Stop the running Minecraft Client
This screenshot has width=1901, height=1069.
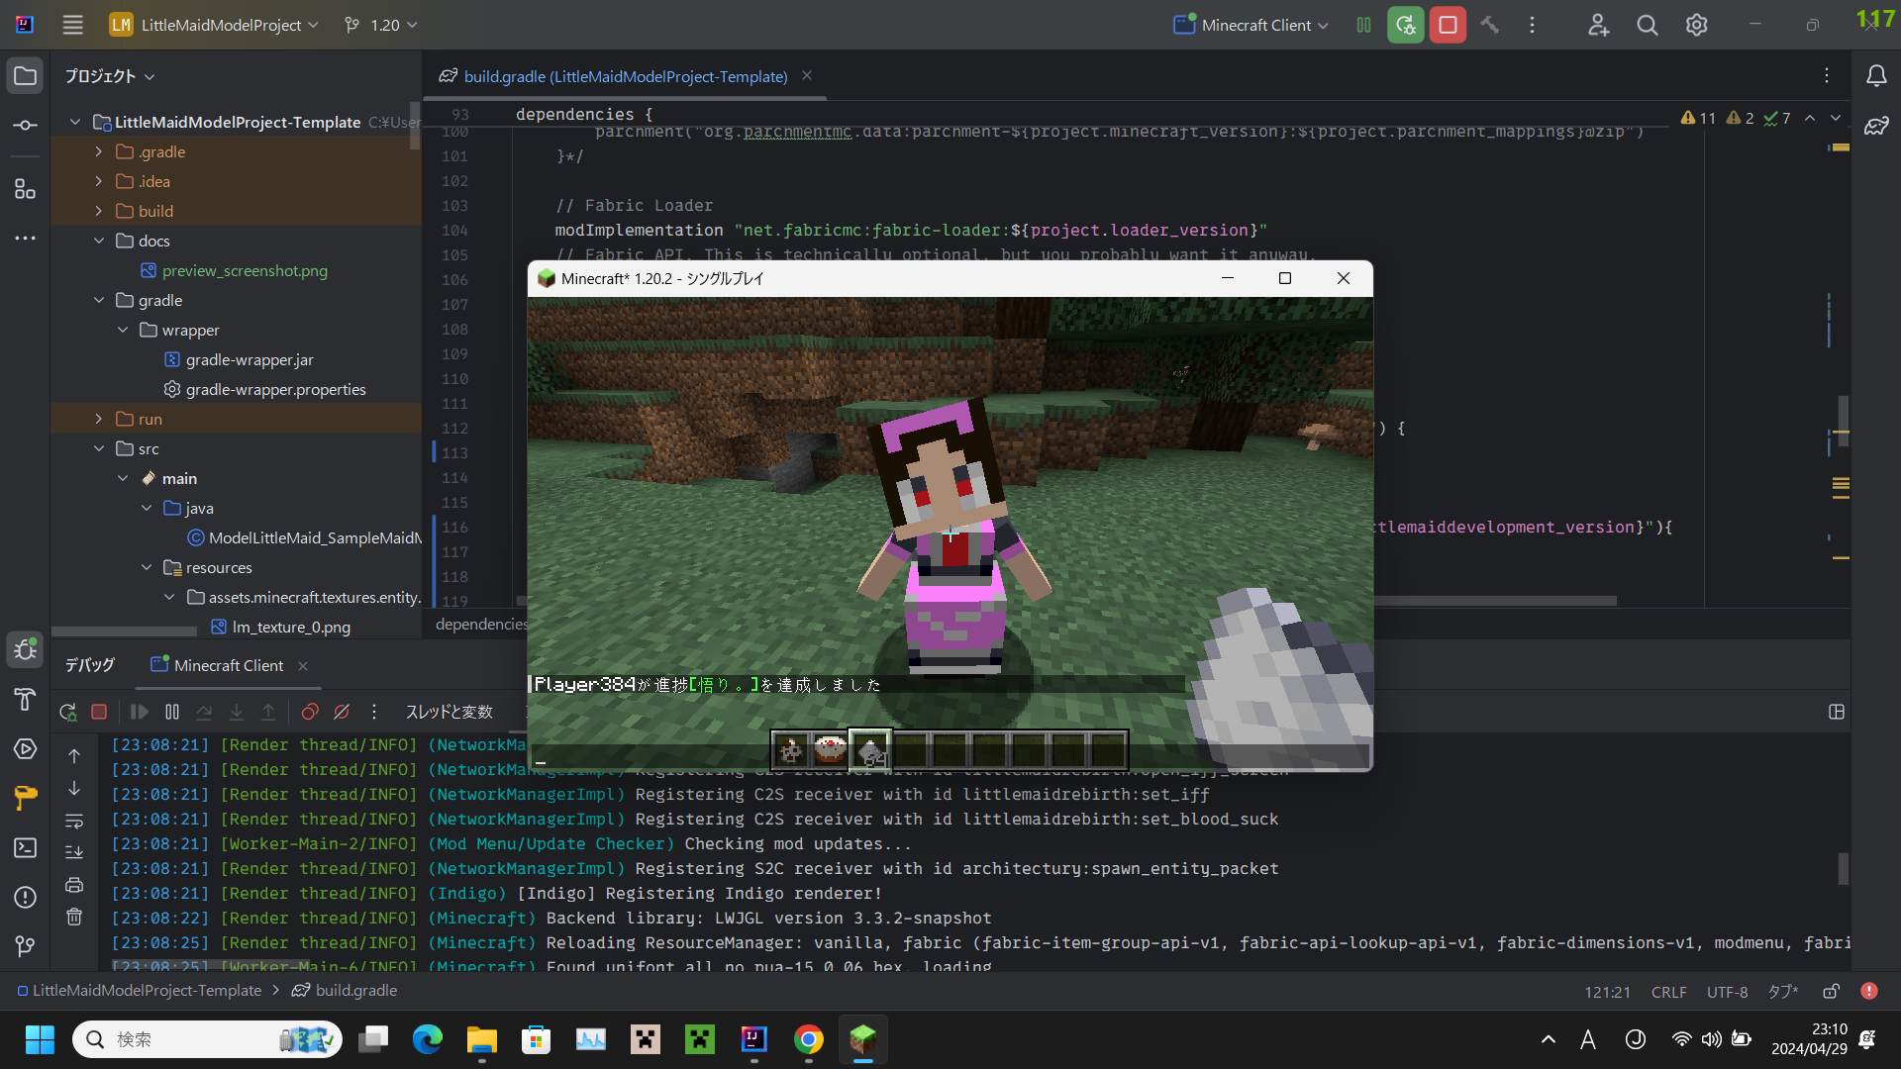pos(1447,25)
